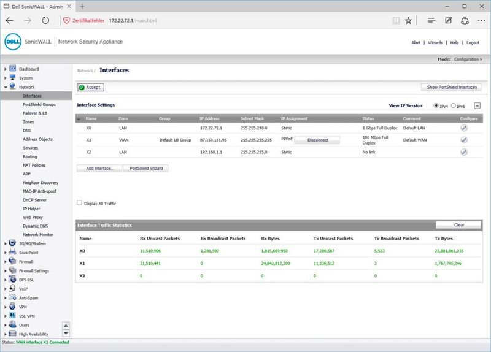Viewport: 491px width, 352px height.
Task: Open browser share icon
Action: tap(465, 21)
